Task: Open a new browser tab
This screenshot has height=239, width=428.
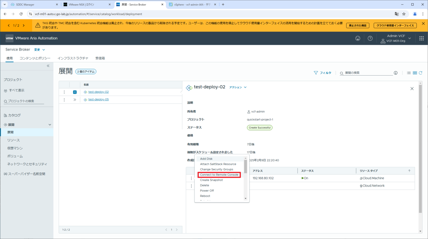Action: (x=223, y=5)
